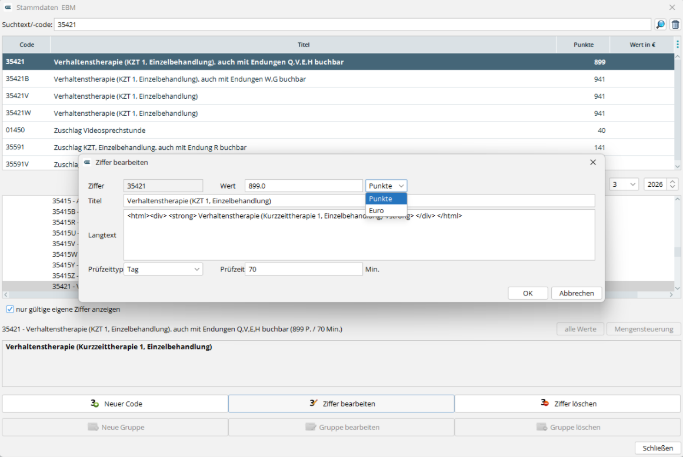Open the quarter dropdown showing 3

pos(624,184)
